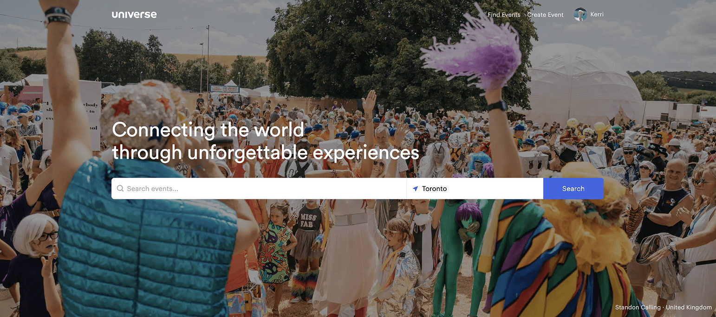Click the location arrow icon
This screenshot has width=716, height=317.
tap(415, 189)
